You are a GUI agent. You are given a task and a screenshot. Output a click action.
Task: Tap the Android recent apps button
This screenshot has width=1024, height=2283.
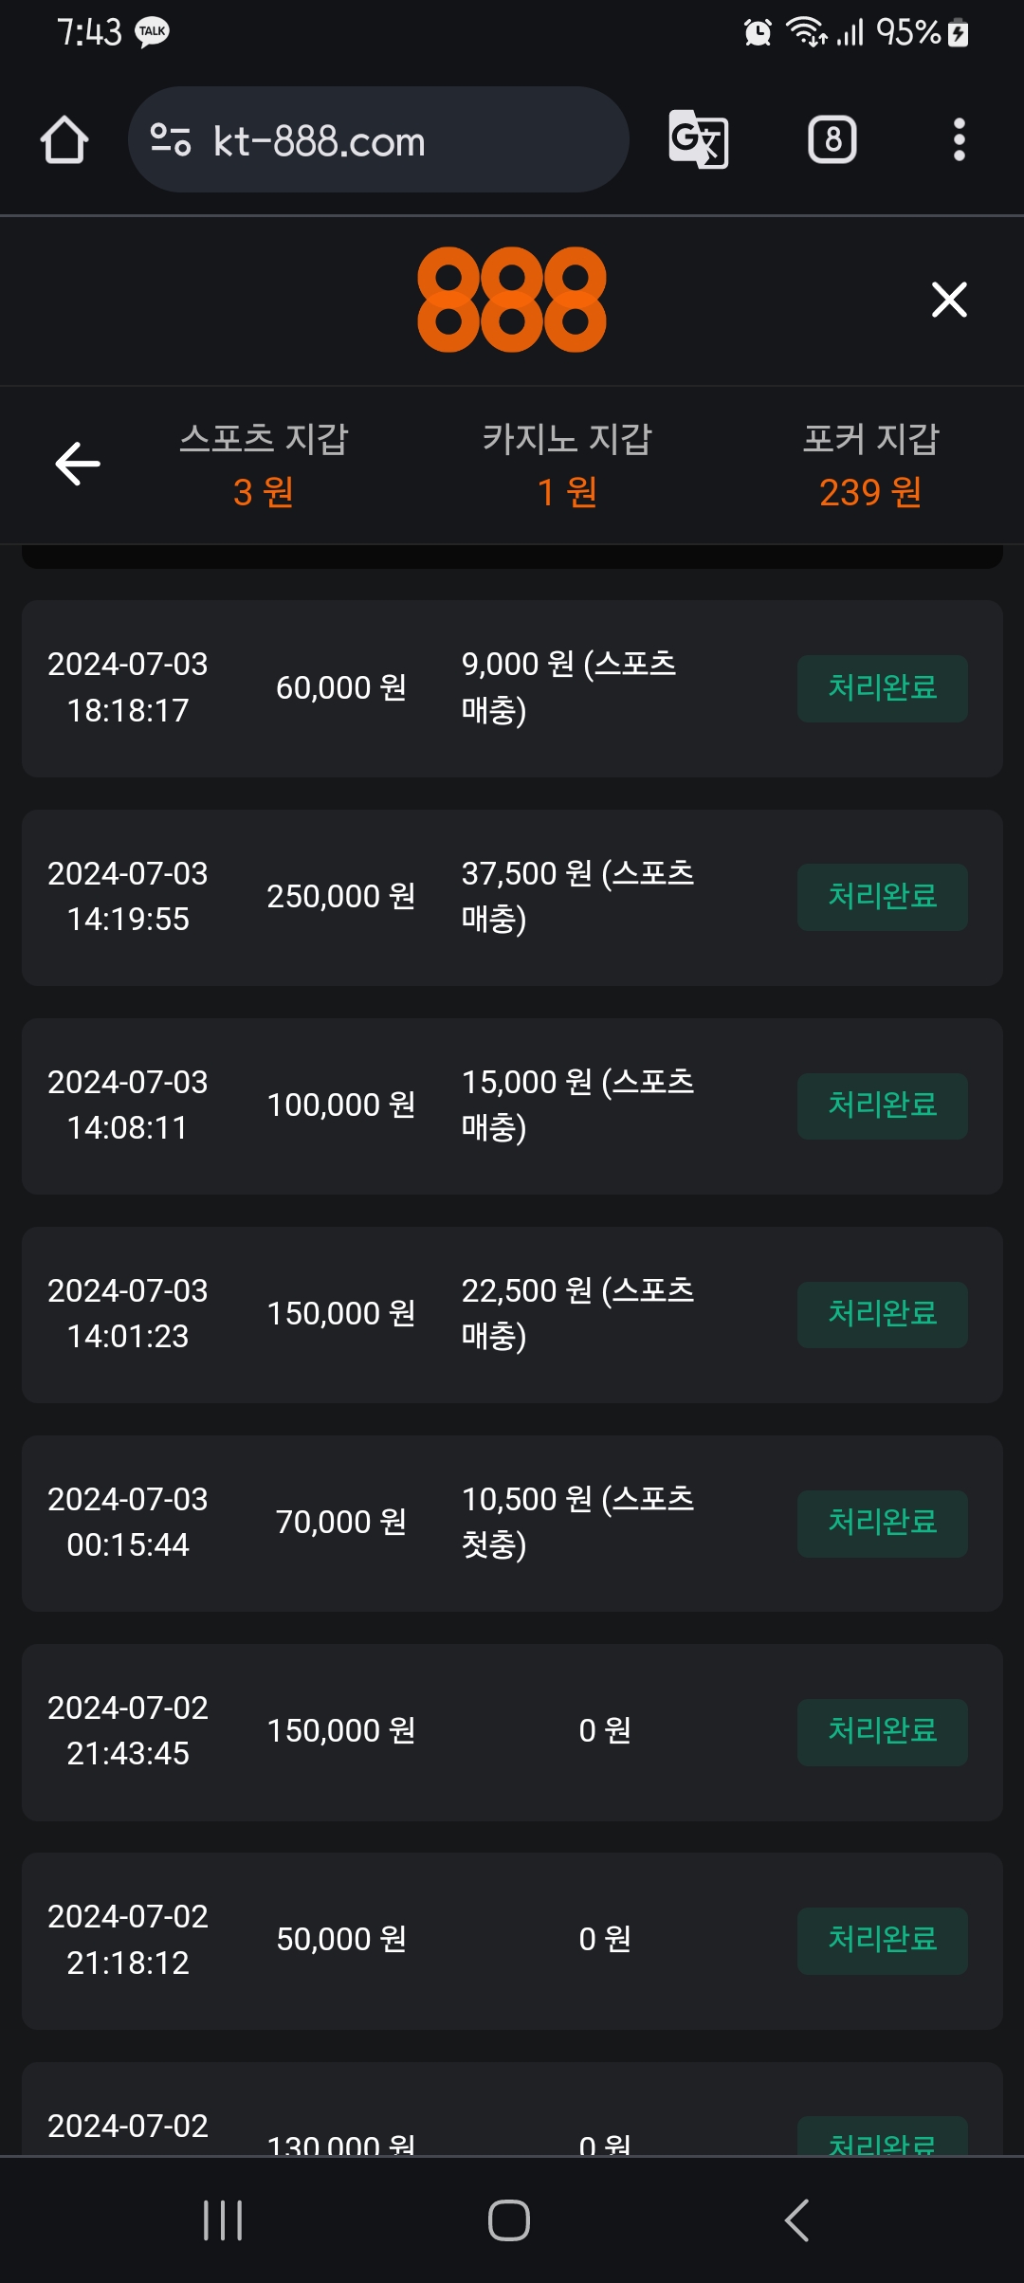click(x=223, y=2219)
